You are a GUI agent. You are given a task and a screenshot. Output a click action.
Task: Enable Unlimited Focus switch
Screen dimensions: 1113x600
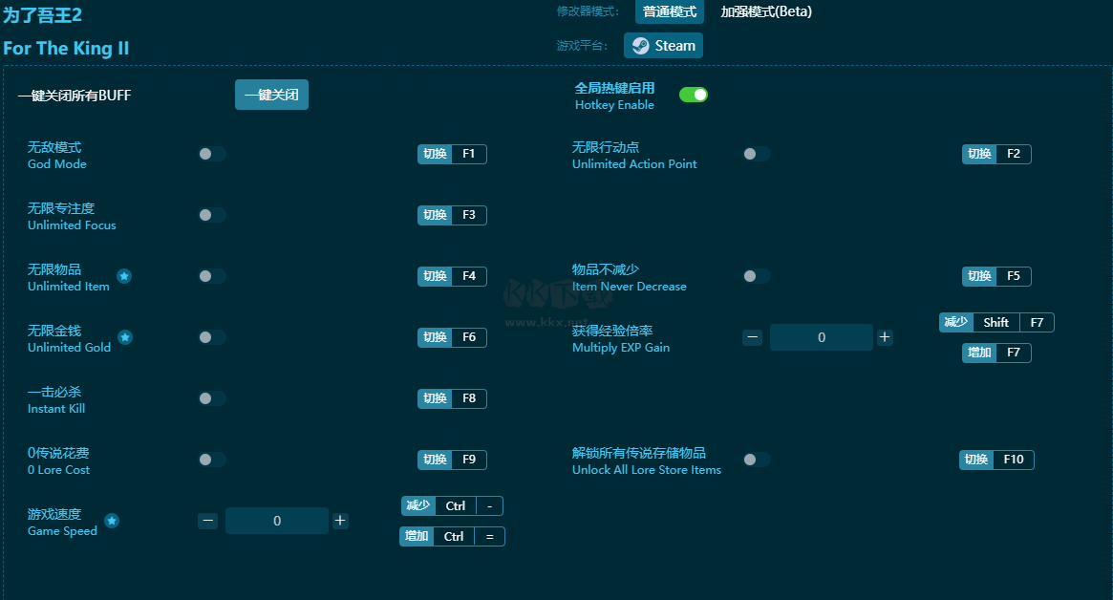coord(211,215)
